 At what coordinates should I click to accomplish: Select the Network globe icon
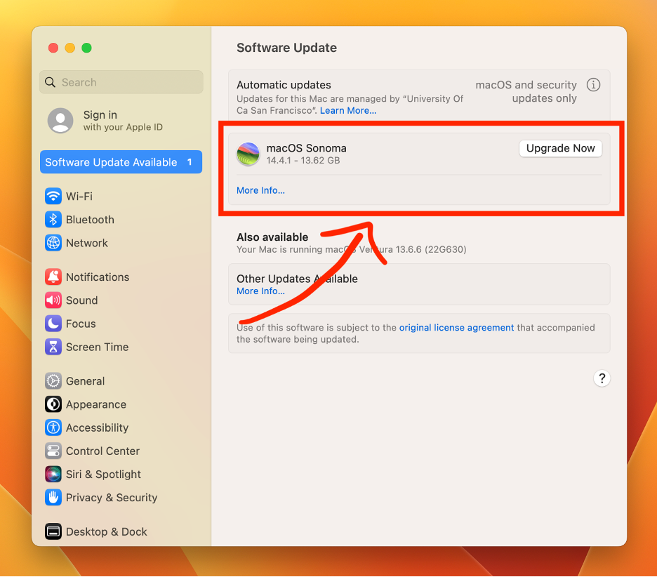point(53,243)
